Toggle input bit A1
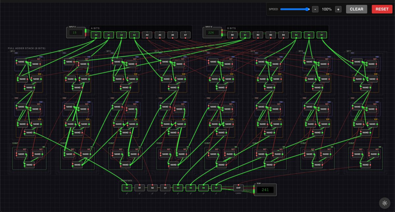This screenshot has height=212, width=395. point(109,35)
